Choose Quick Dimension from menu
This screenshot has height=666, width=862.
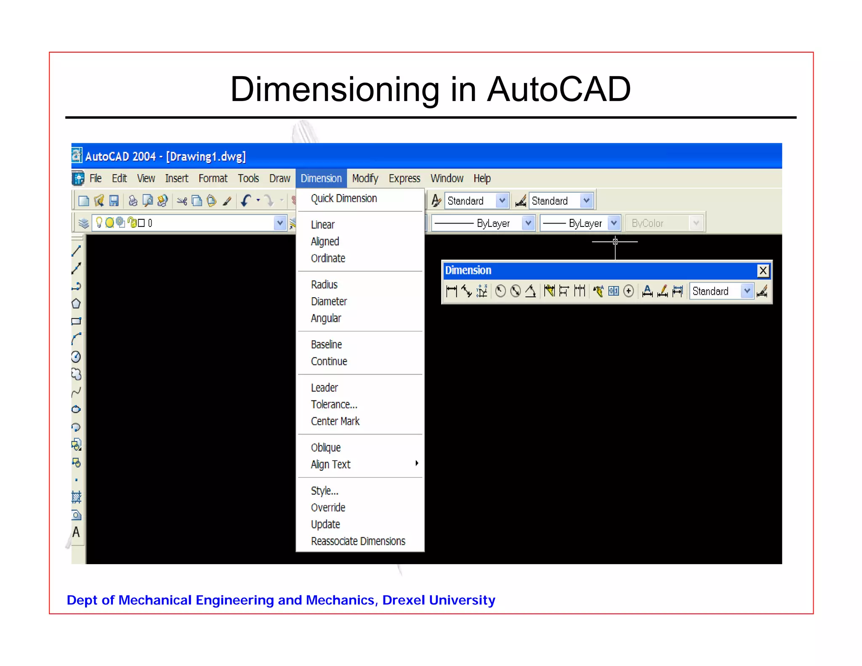(x=360, y=198)
